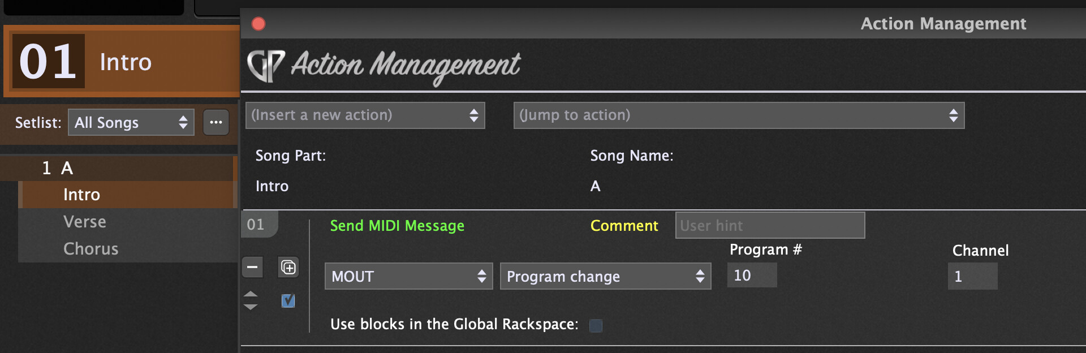Open the setlist options ellipsis button
The width and height of the screenshot is (1086, 353).
tap(216, 122)
